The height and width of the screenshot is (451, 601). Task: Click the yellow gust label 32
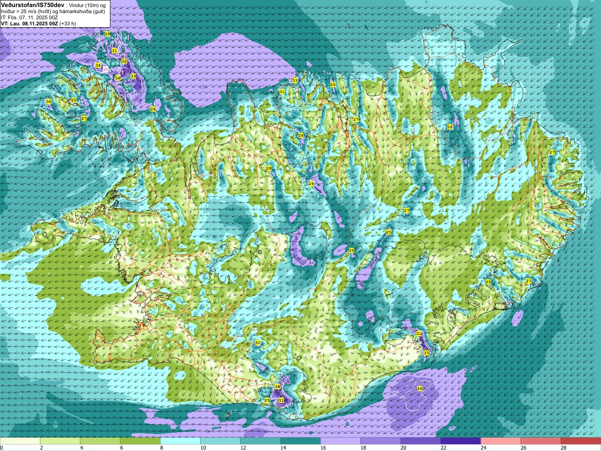pyautogui.click(x=124, y=61)
